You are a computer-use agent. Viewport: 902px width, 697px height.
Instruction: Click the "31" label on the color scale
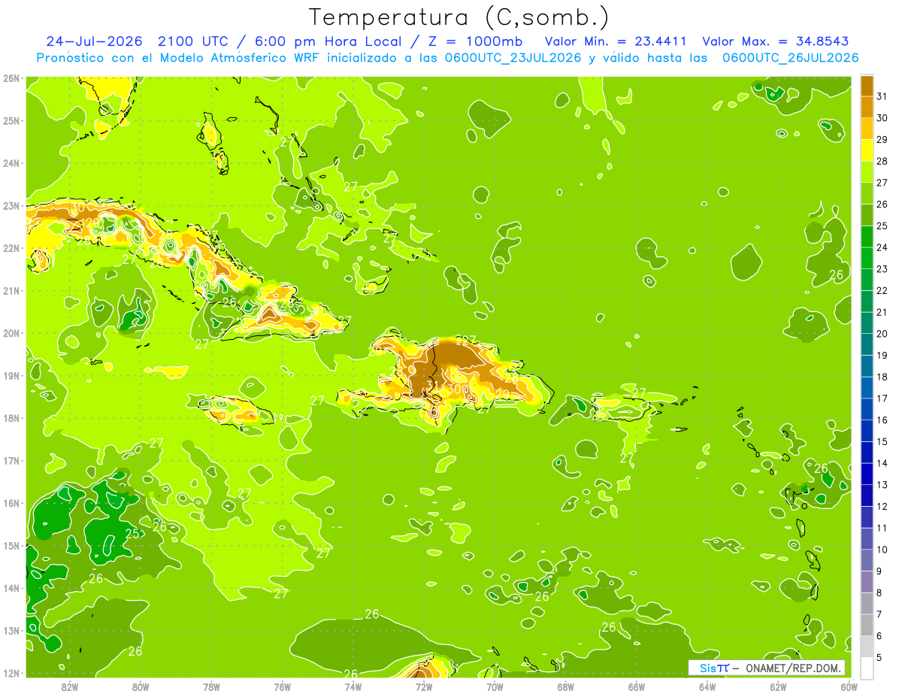point(882,96)
